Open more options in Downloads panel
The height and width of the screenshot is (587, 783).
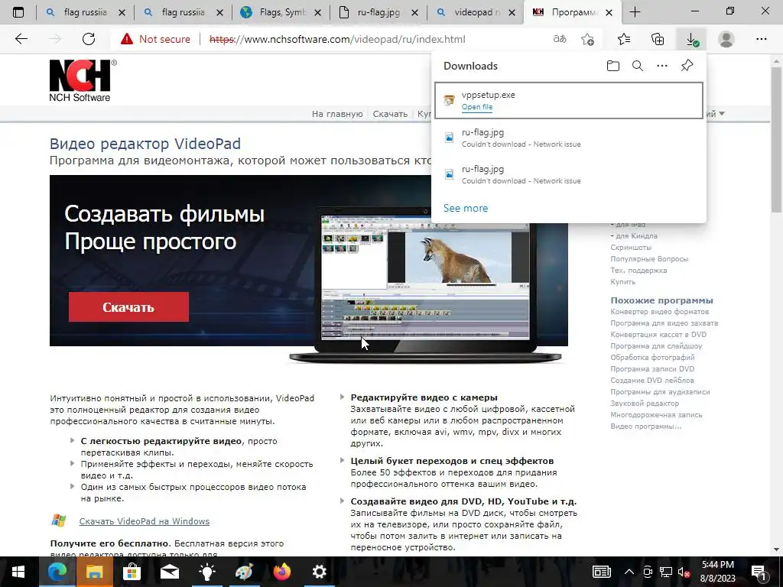click(662, 66)
